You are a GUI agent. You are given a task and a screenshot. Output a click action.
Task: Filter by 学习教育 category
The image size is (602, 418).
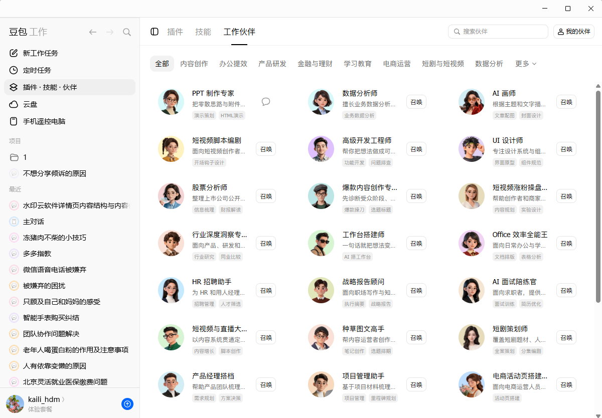(x=358, y=64)
